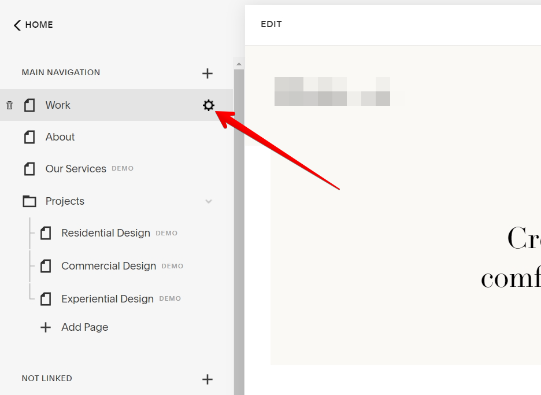Select the Work navigation item
This screenshot has width=541, height=395.
(x=58, y=105)
